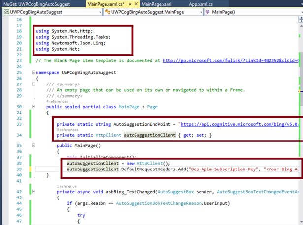This screenshot has height=225, width=303.
Task: Open the api.cognitive.microsoft.com endpoint URL
Action: click(x=239, y=124)
